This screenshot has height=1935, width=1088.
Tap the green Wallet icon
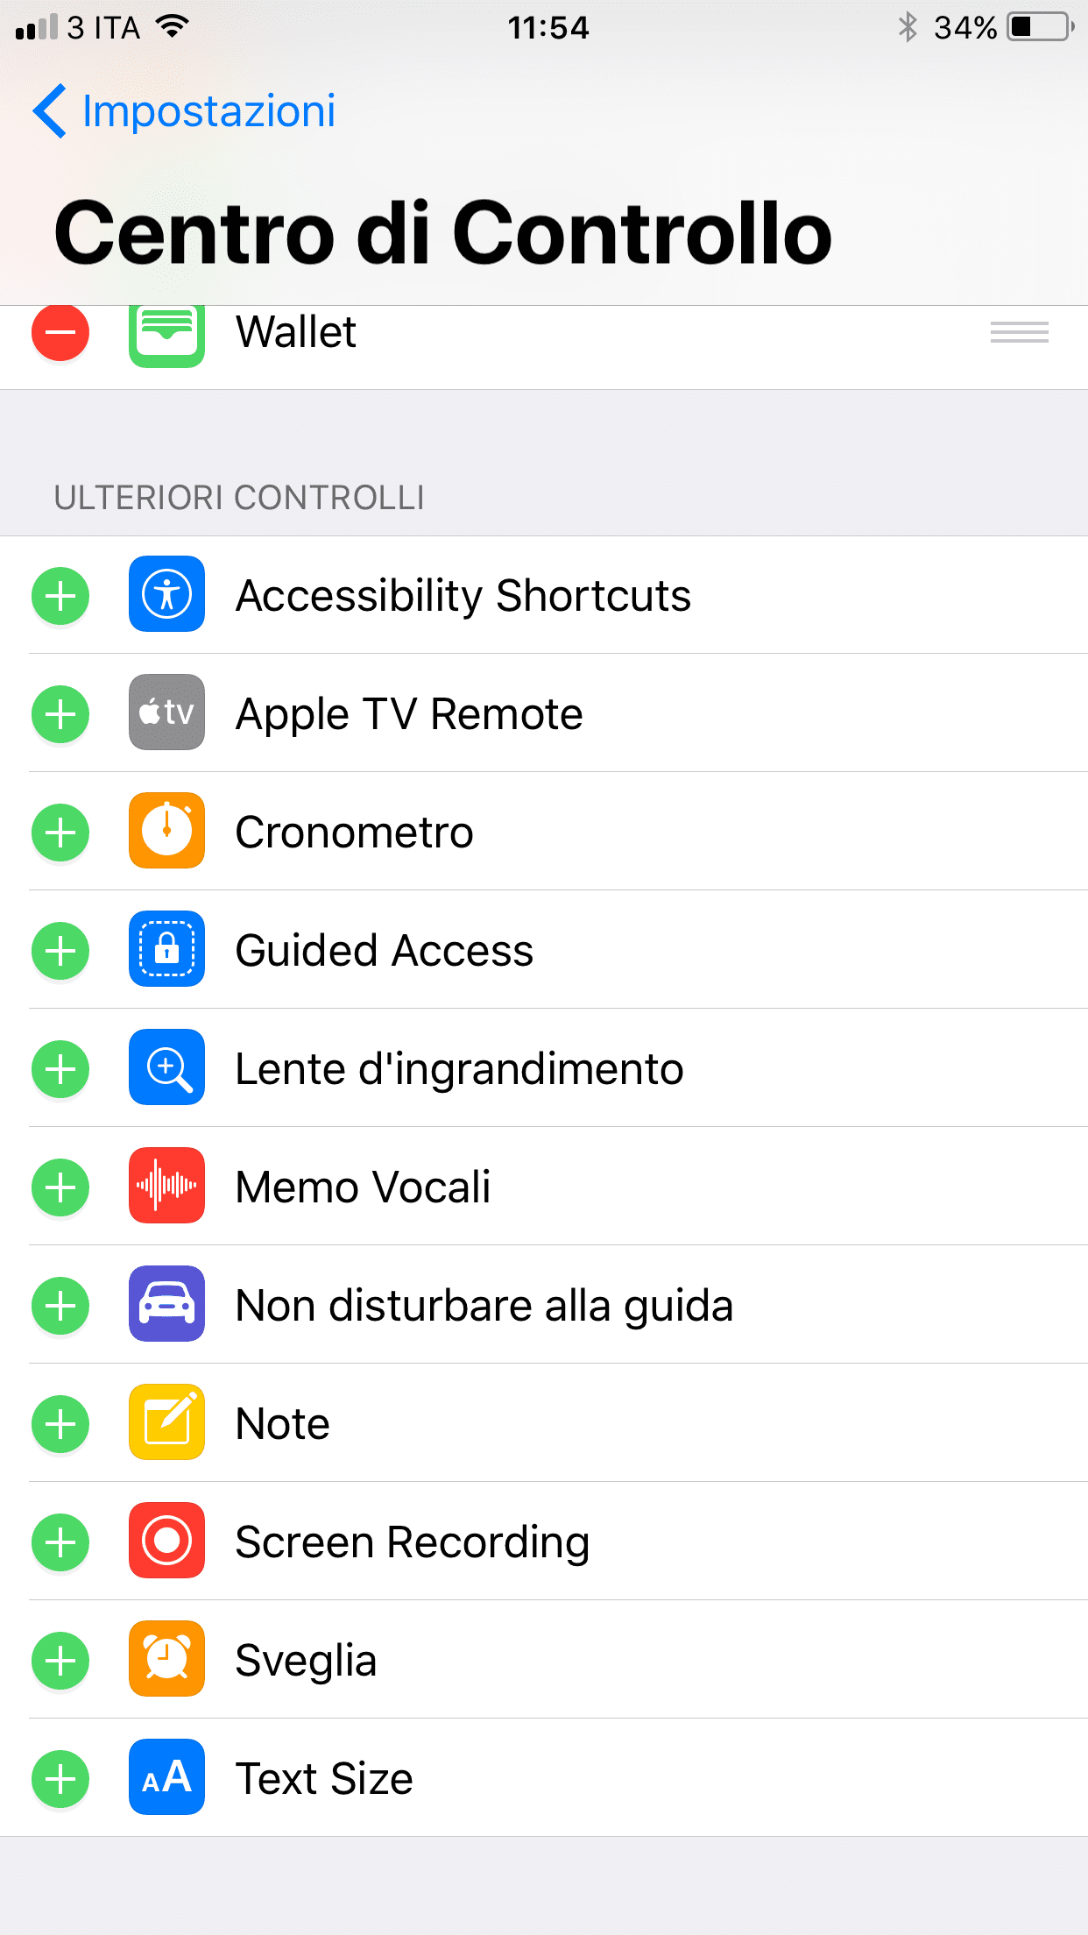pyautogui.click(x=166, y=334)
